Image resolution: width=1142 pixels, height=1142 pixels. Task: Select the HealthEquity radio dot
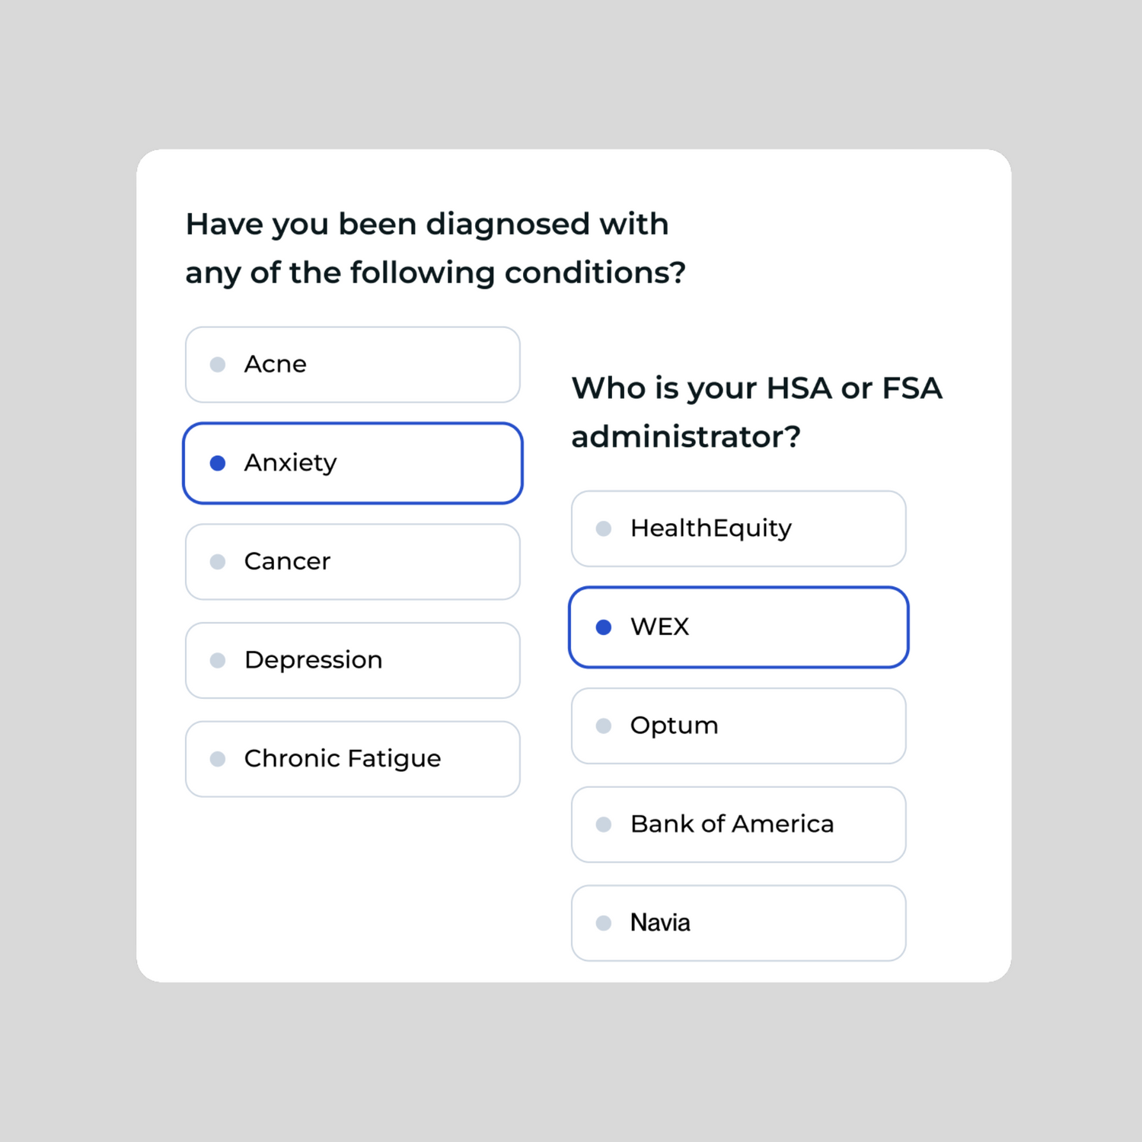[x=604, y=528]
